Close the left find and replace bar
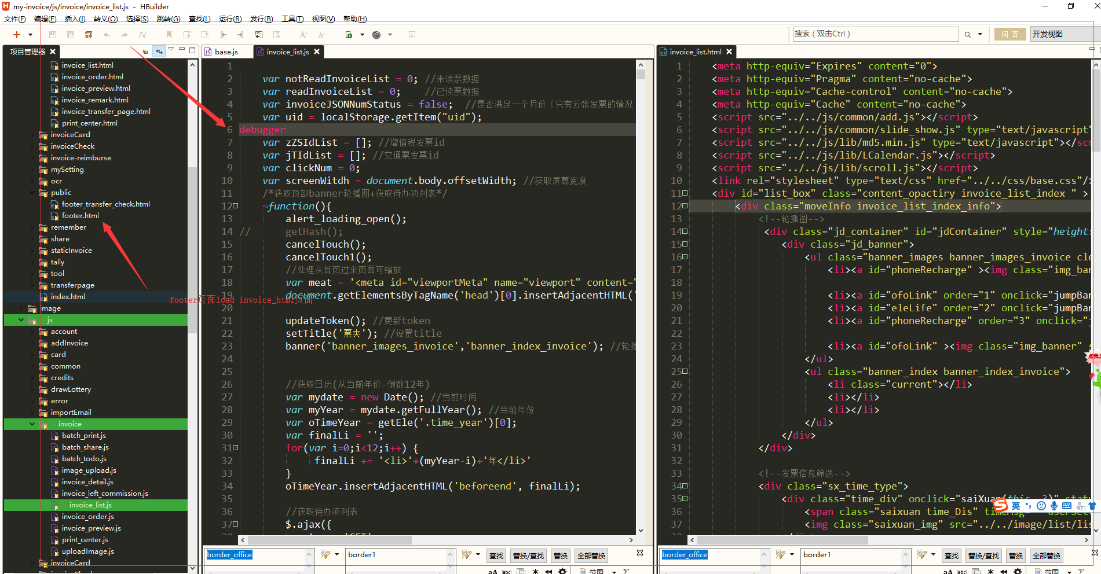Image resolution: width=1101 pixels, height=574 pixels. tap(640, 553)
